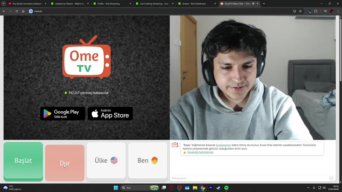This screenshot has width=342, height=192.
Task: Click the camera site permission icon
Action: [x=31, y=11]
